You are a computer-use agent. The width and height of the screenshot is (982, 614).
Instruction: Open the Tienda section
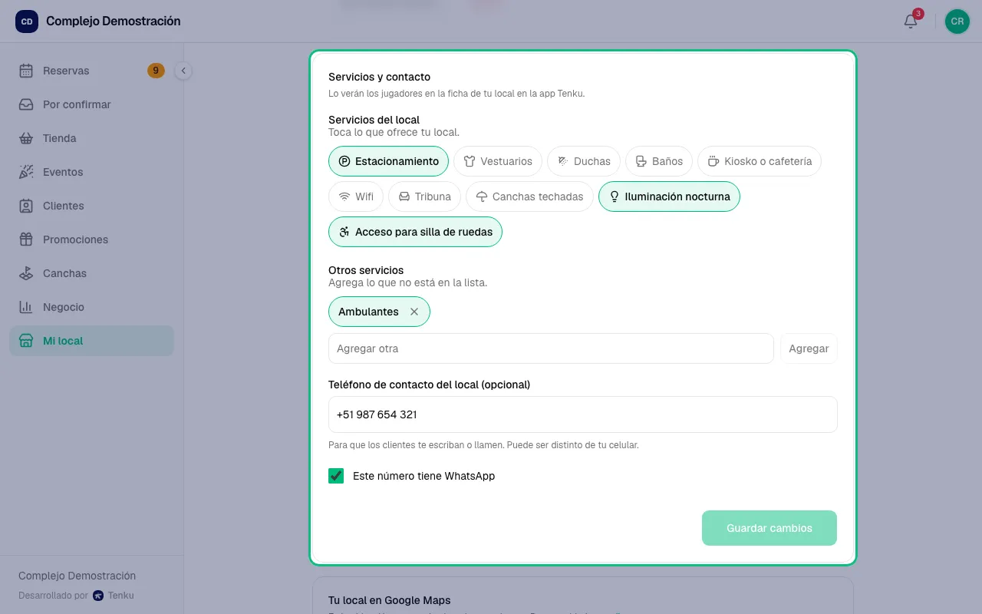coord(92,138)
